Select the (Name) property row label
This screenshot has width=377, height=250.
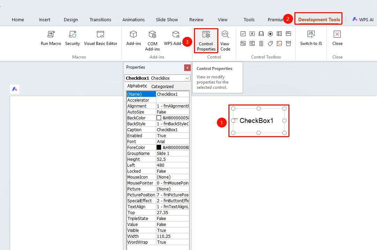pos(141,94)
